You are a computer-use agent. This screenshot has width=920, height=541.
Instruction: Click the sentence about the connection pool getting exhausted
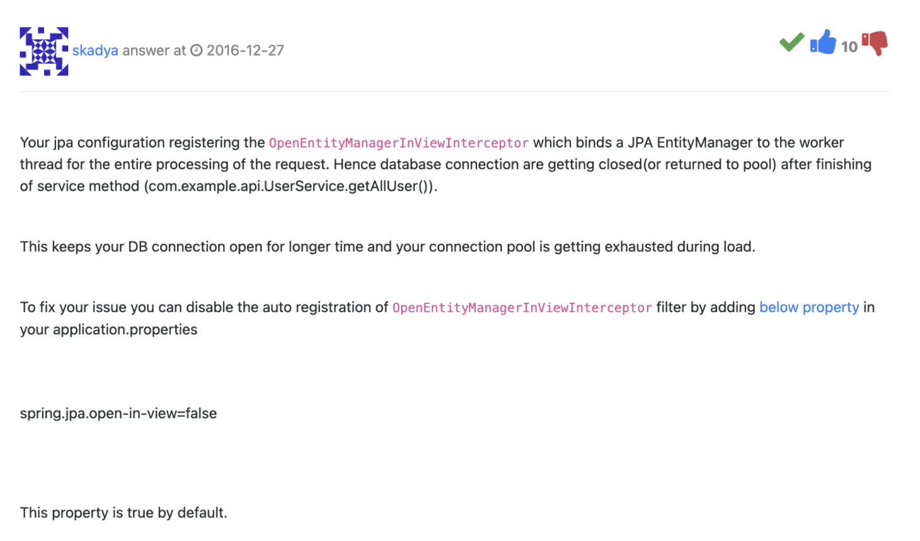click(388, 247)
